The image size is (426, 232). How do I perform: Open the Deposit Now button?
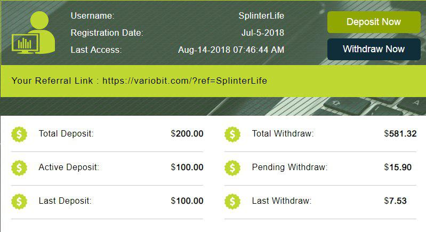tap(374, 22)
